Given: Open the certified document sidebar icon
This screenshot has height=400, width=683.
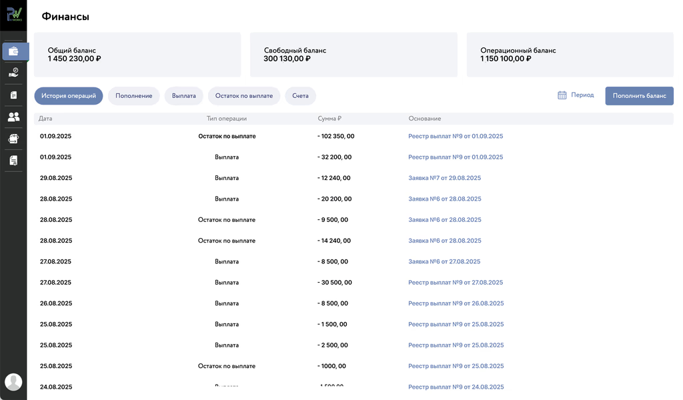Looking at the screenshot, I should pyautogui.click(x=14, y=161).
